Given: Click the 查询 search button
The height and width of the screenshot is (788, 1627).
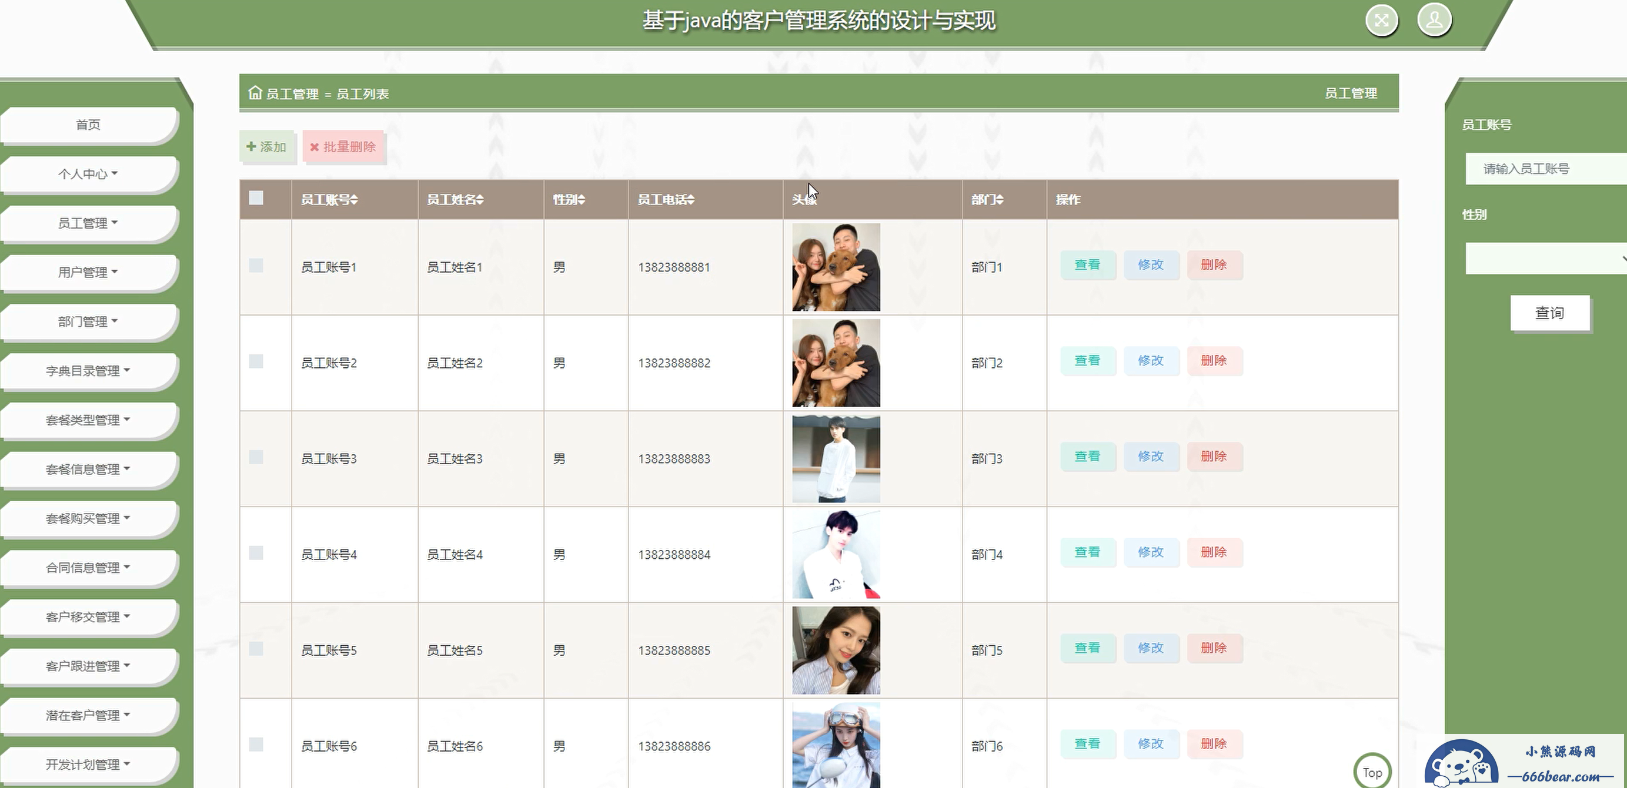Looking at the screenshot, I should click(1550, 313).
